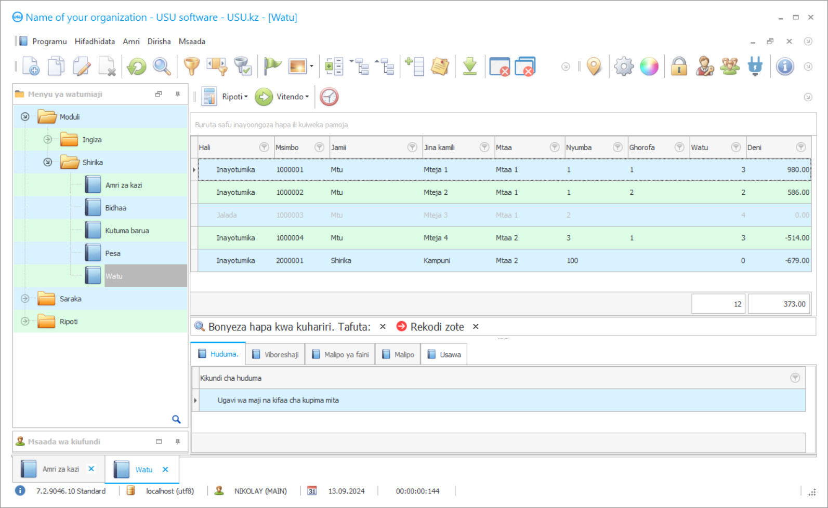Open Kikundi cha huduma column filter

pos(795,378)
